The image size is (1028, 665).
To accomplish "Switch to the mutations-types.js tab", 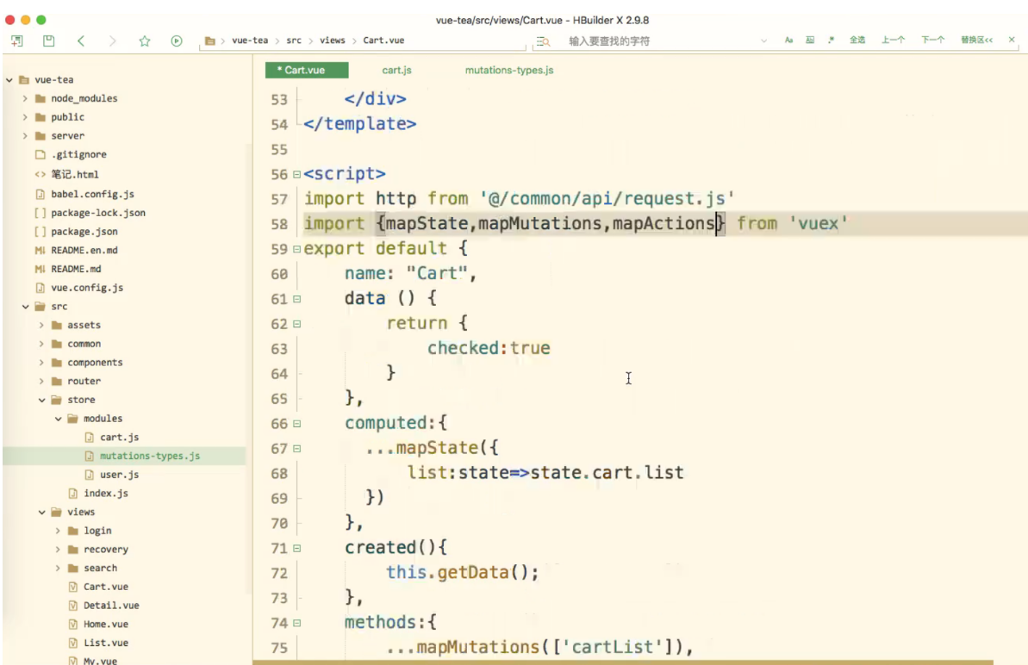I will pos(508,70).
